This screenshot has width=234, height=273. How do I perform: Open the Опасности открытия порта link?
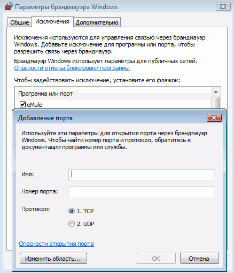tap(57, 244)
